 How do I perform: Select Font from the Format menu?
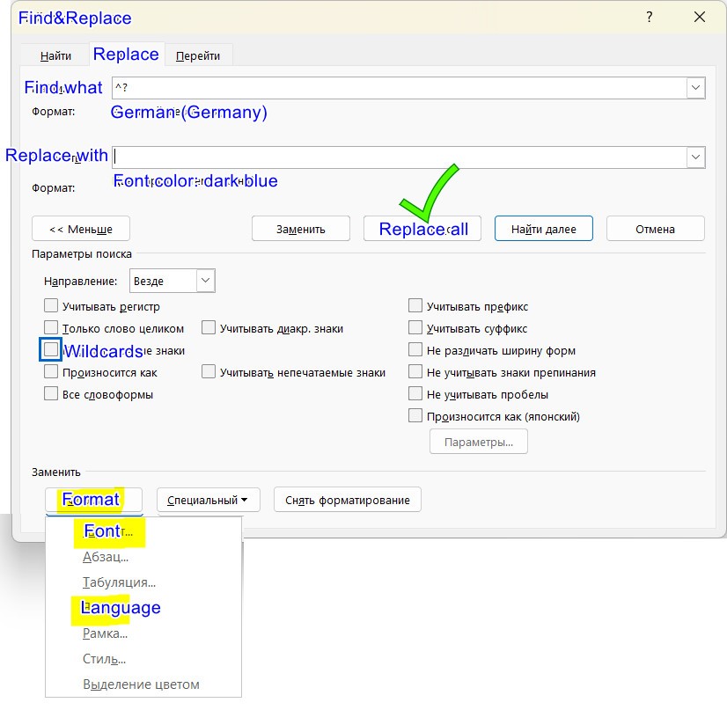click(107, 531)
